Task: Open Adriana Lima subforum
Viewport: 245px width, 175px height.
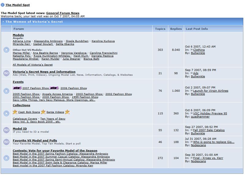Action: point(22,41)
